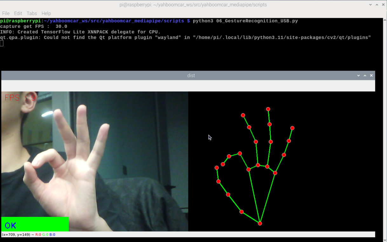The image size is (387, 242).
Task: Click the red FPS counter text
Action: [20, 98]
